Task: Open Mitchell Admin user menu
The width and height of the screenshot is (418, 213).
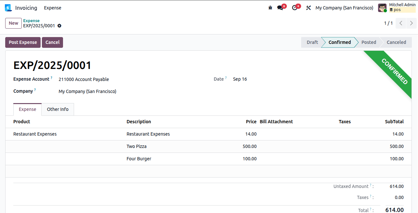Action: point(397,8)
